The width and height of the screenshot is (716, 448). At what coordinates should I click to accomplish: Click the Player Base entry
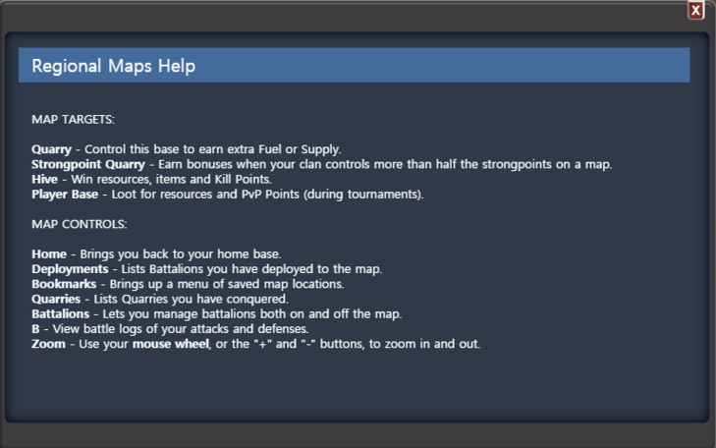(x=65, y=195)
